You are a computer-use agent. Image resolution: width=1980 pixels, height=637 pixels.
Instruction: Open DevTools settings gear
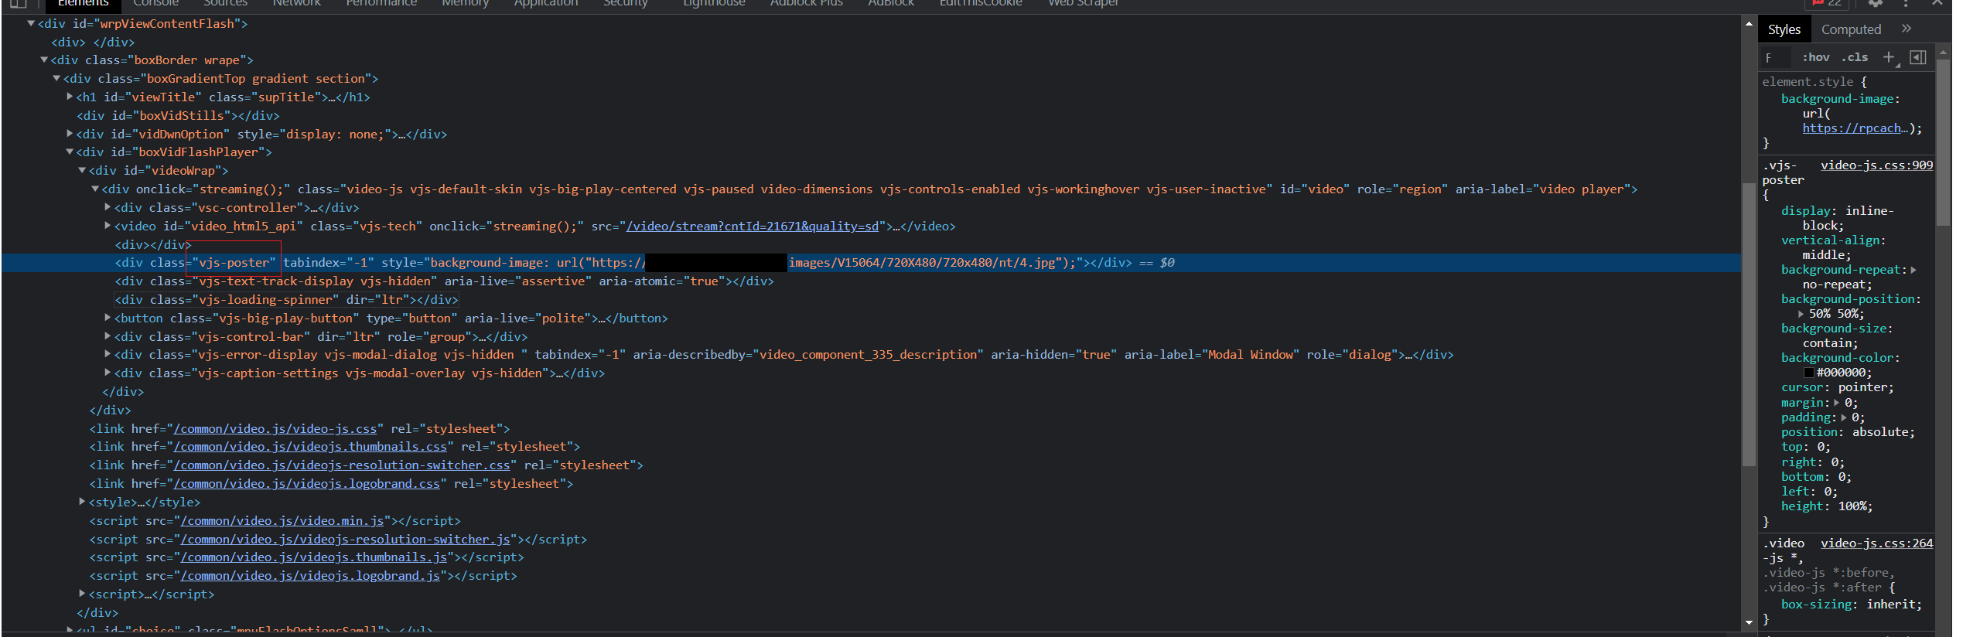pyautogui.click(x=1876, y=3)
